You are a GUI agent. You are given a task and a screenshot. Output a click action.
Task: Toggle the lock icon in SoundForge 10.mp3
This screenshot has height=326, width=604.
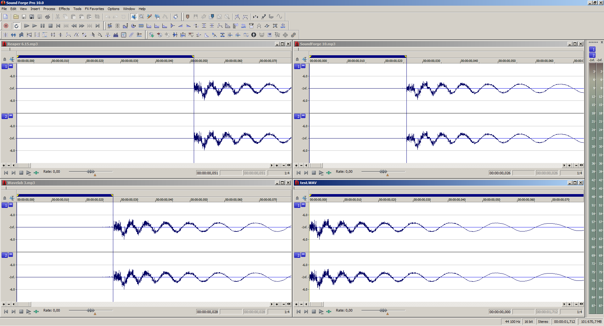click(297, 59)
